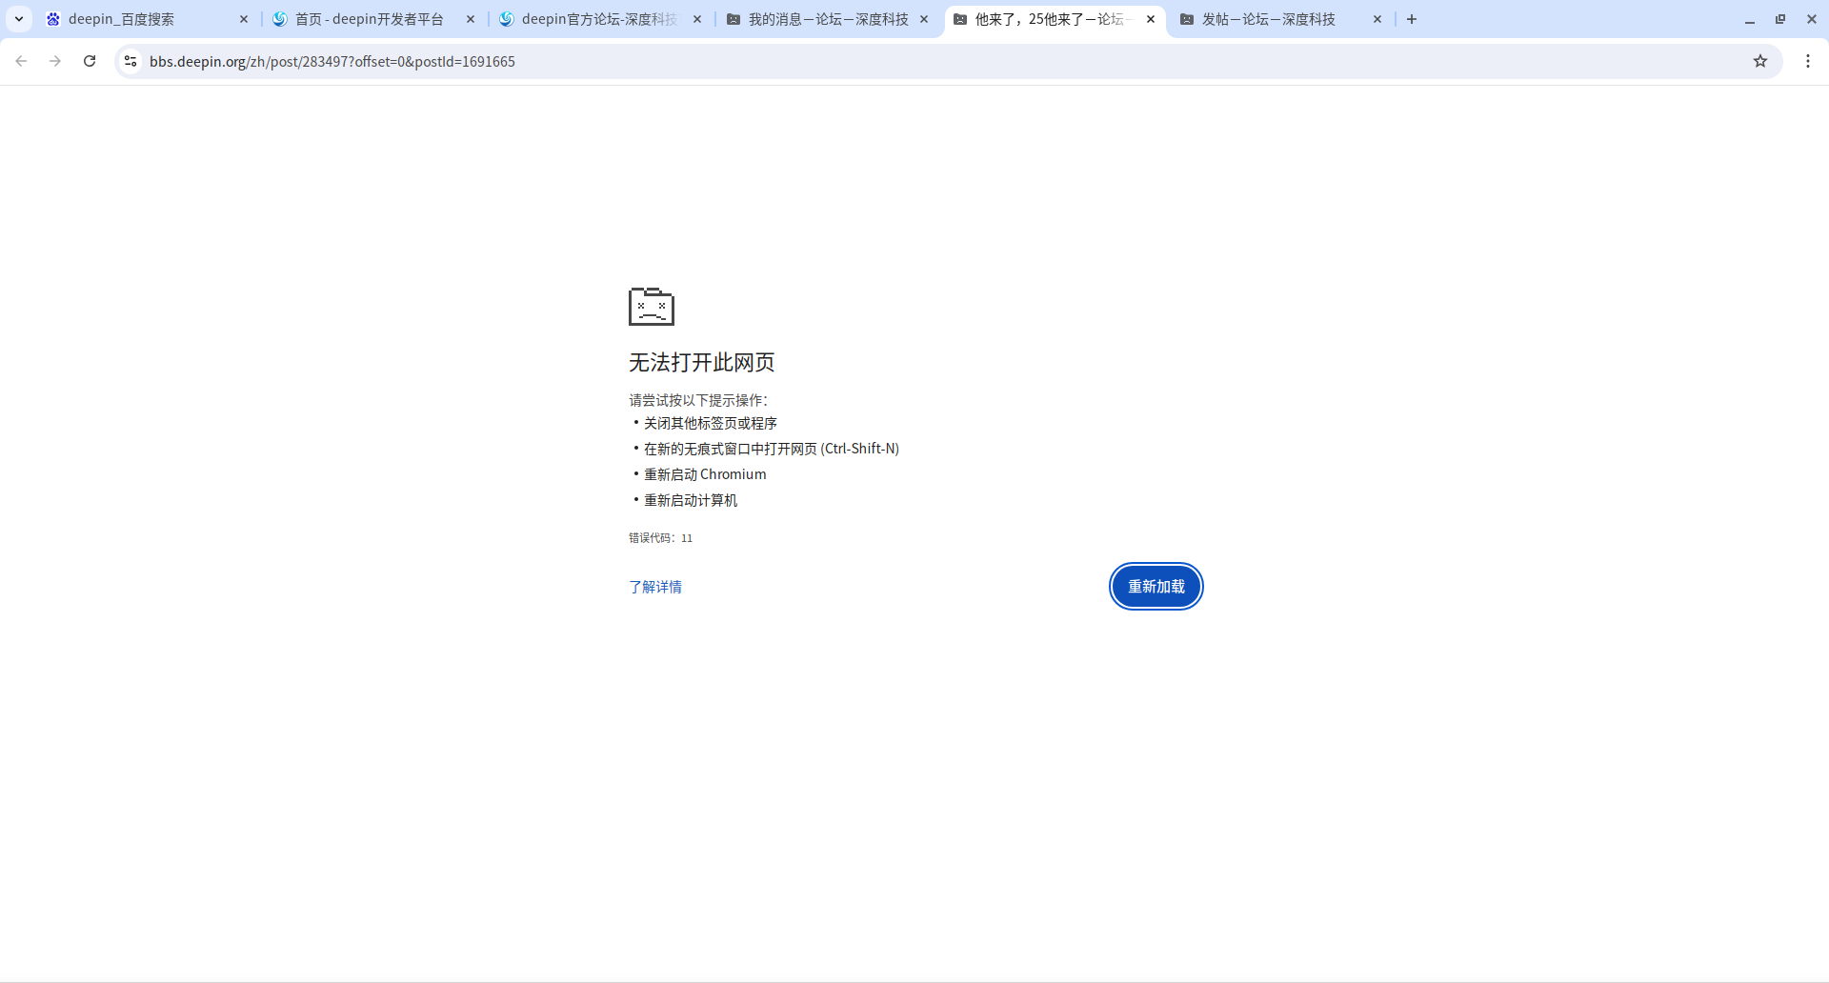Go forward to the next page
The image size is (1829, 983).
pyautogui.click(x=55, y=61)
